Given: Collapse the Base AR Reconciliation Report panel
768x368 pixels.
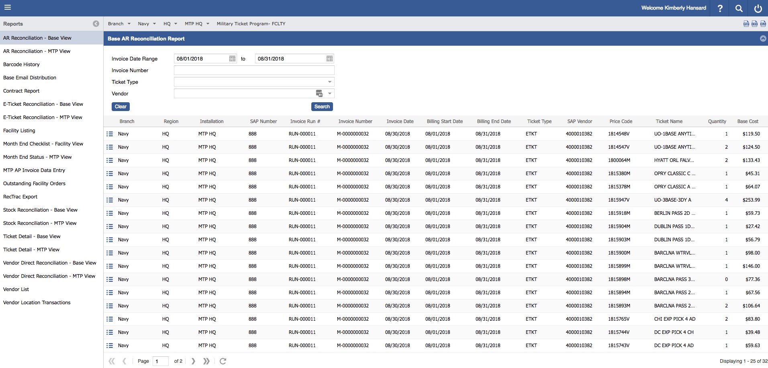Looking at the screenshot, I should pyautogui.click(x=763, y=38).
